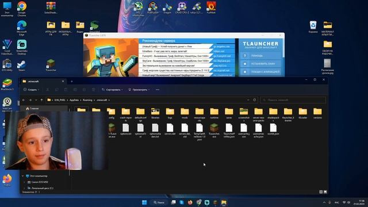
Task: Click the Explorer search field
Action: (293, 100)
